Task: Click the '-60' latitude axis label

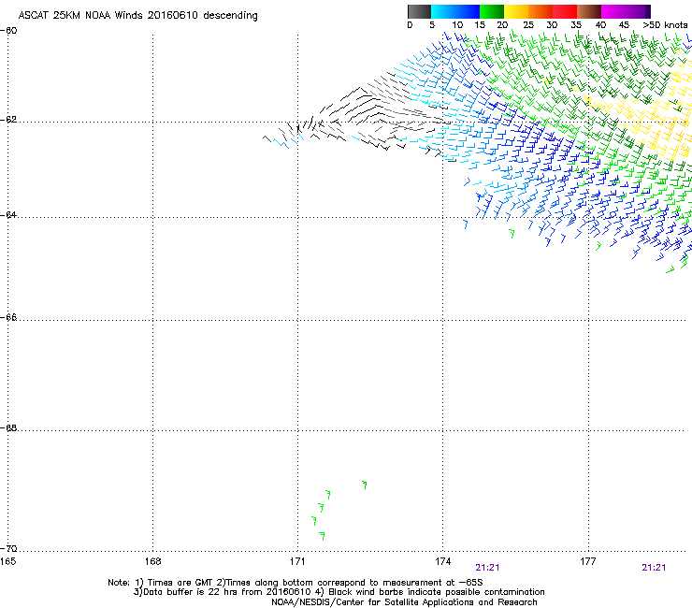Action: click(x=8, y=31)
